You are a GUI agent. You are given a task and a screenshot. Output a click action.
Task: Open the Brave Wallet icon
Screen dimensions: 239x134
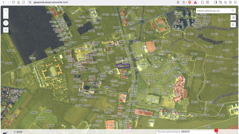pos(220,2)
